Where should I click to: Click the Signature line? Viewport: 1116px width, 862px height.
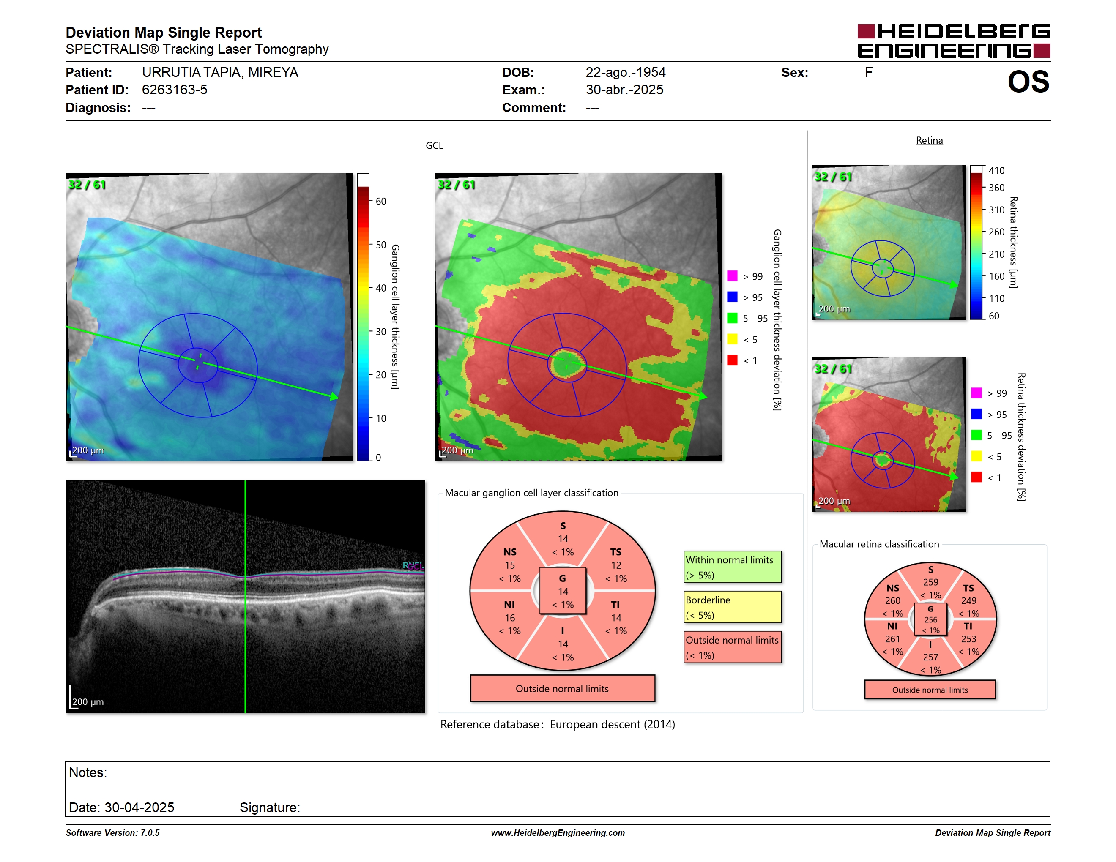click(x=270, y=807)
